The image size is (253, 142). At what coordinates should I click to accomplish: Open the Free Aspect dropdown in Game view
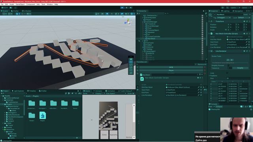116,93
